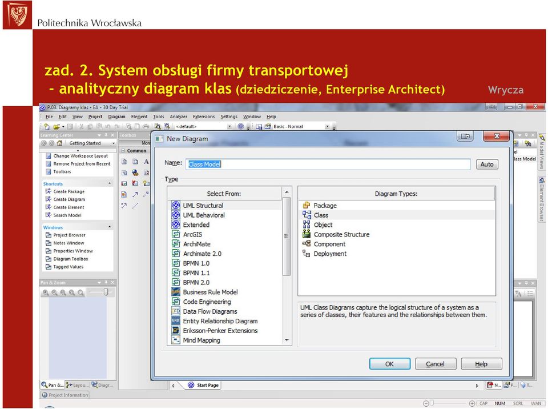Click the first zoom-in magnifier in Pan & Zoom
This screenshot has width=548, height=409.
pyautogui.click(x=46, y=292)
